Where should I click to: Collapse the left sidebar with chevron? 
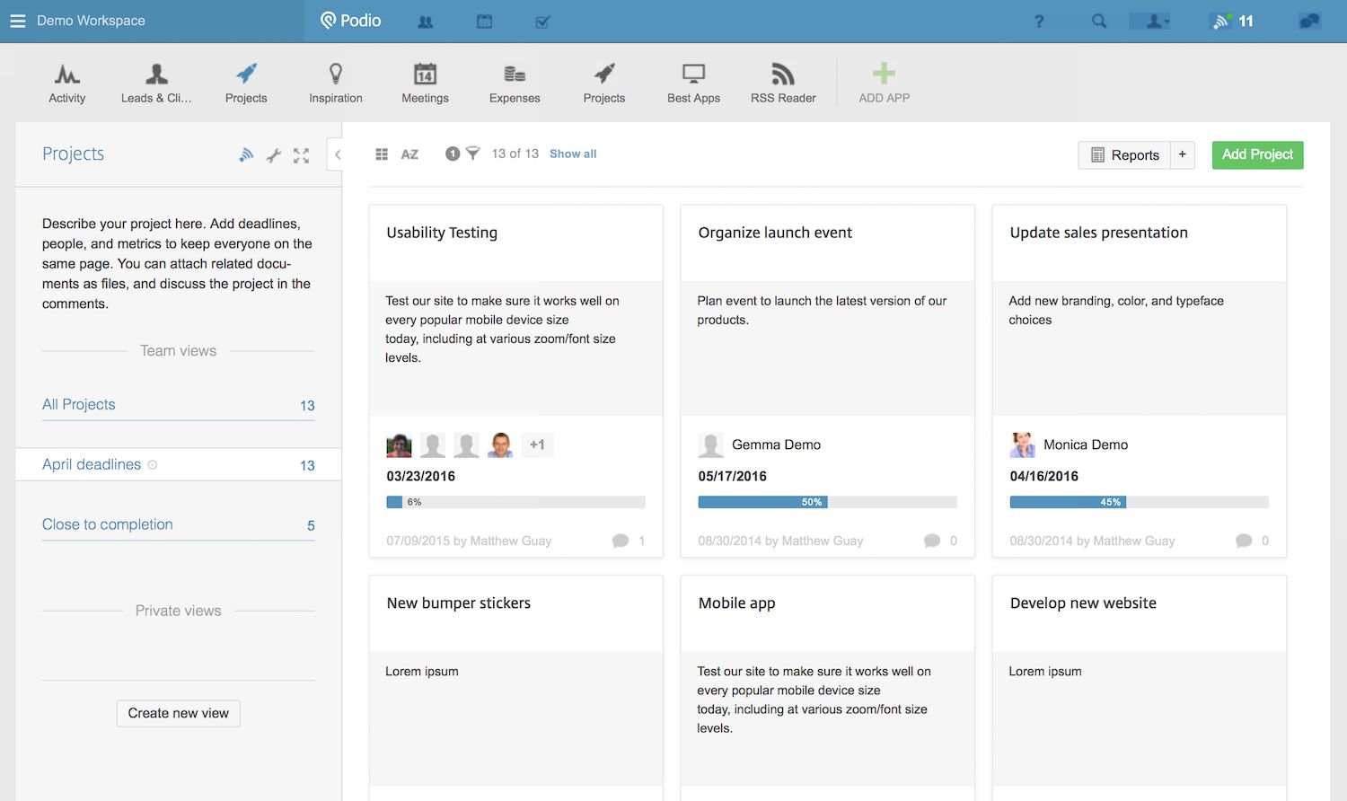coord(338,154)
